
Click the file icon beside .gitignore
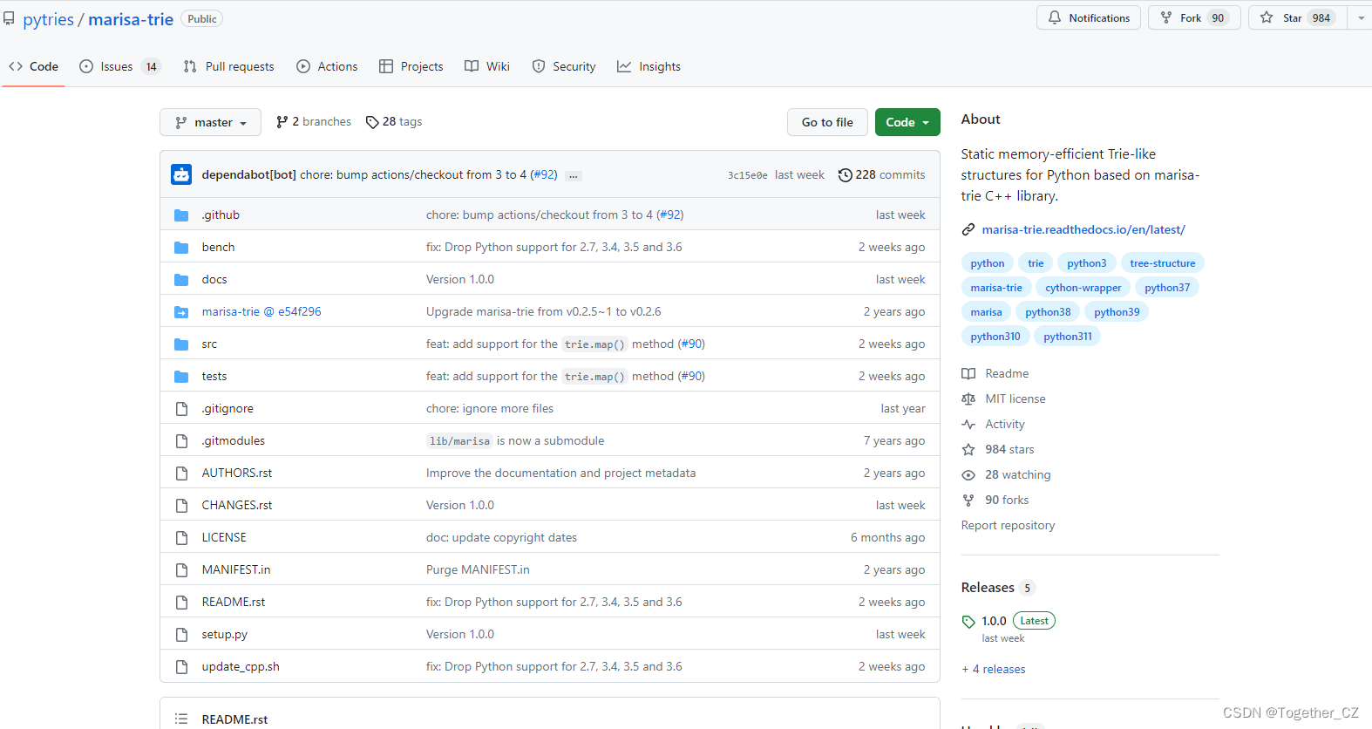(181, 409)
